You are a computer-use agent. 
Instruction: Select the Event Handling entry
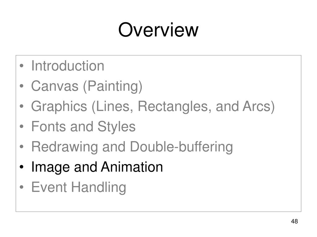tap(79, 187)
